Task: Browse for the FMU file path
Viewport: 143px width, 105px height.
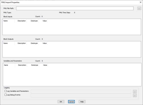Action: pyautogui.click(x=139, y=8)
